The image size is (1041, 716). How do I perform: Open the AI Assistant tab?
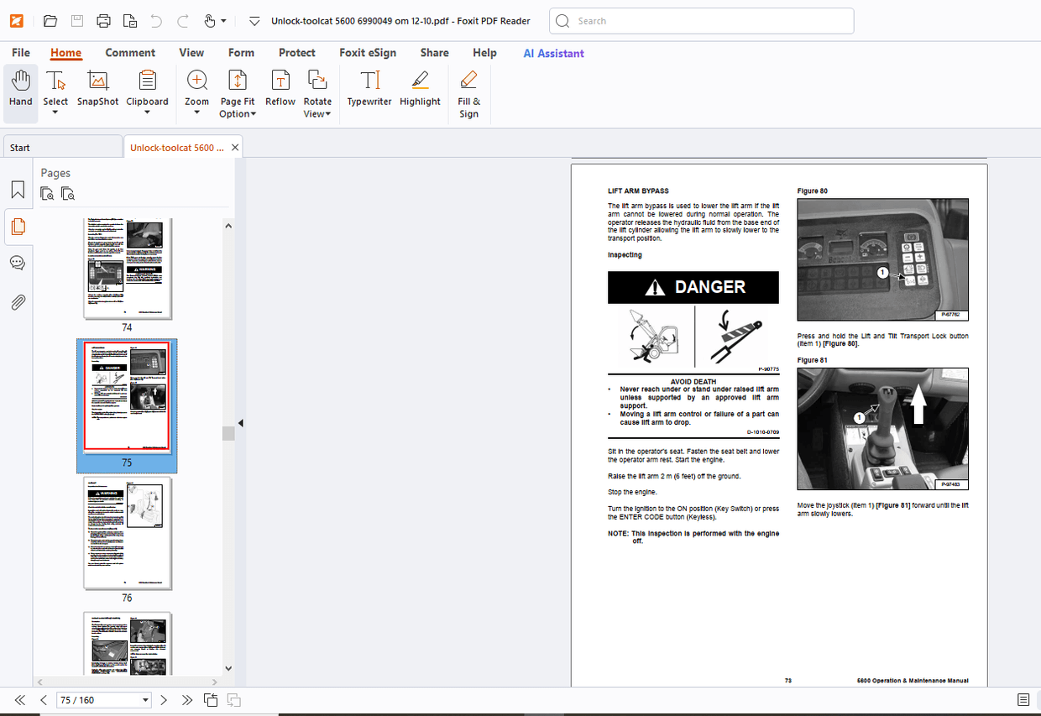coord(553,53)
